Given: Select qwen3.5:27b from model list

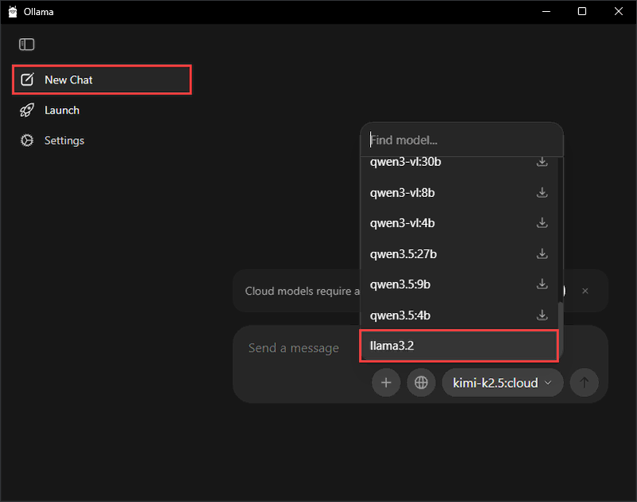Looking at the screenshot, I should pyautogui.click(x=459, y=254).
